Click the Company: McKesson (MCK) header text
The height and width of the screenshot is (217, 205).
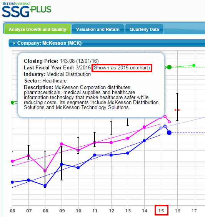tap(50, 43)
